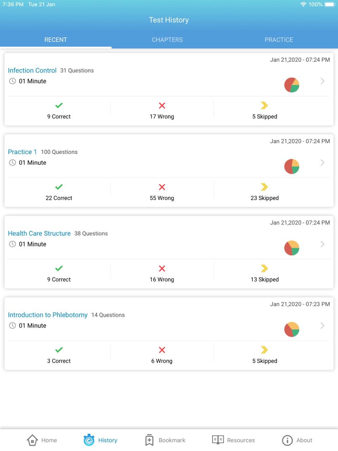Expand the Practice 1 result chevron
Image resolution: width=338 pixels, height=451 pixels.
(x=322, y=163)
